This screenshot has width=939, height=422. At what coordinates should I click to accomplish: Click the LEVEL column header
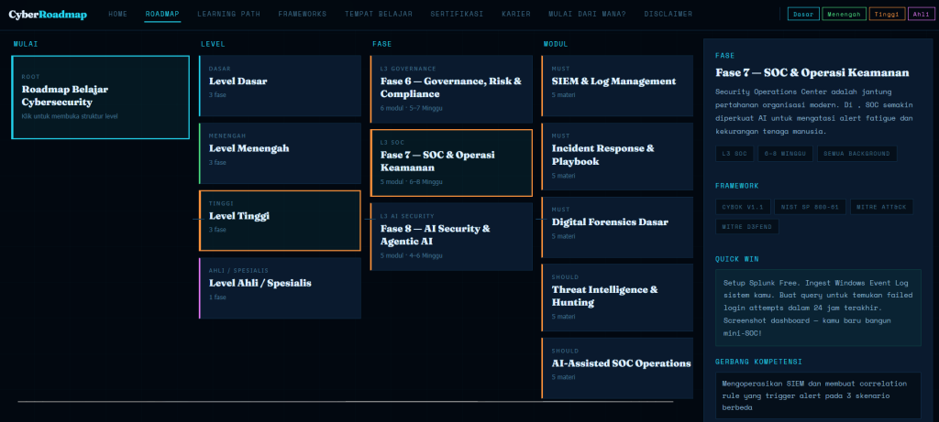[x=213, y=44]
